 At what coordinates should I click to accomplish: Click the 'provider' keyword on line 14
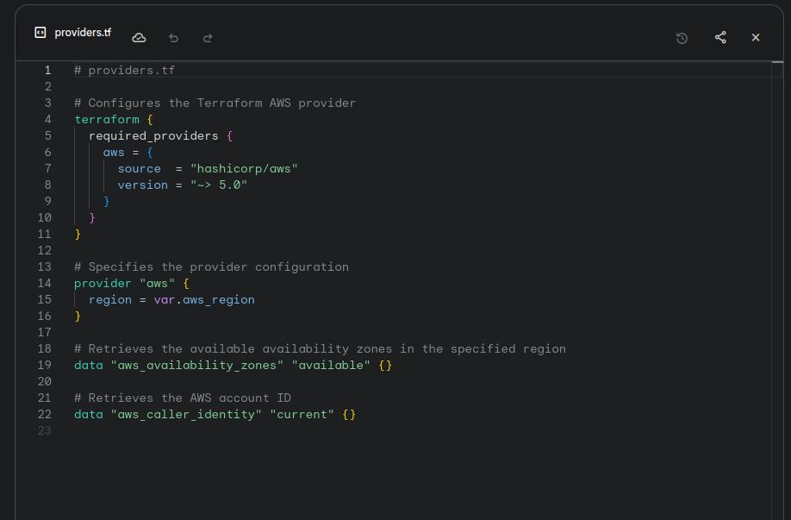click(x=103, y=284)
